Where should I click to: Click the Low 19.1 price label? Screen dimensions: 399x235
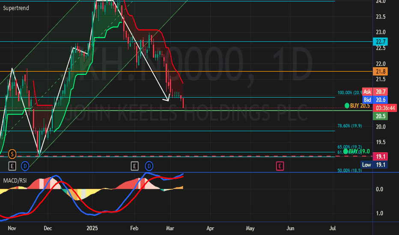point(374,164)
